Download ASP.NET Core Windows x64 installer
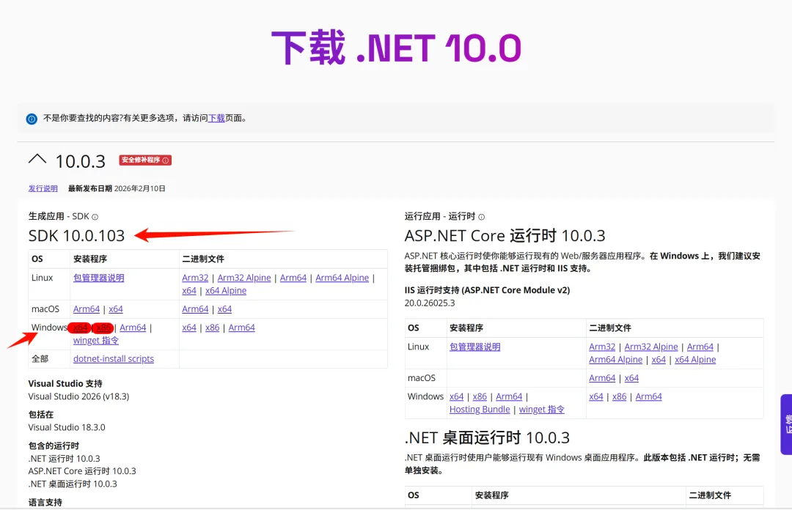Image resolution: width=792 pixels, height=510 pixels. pos(457,397)
